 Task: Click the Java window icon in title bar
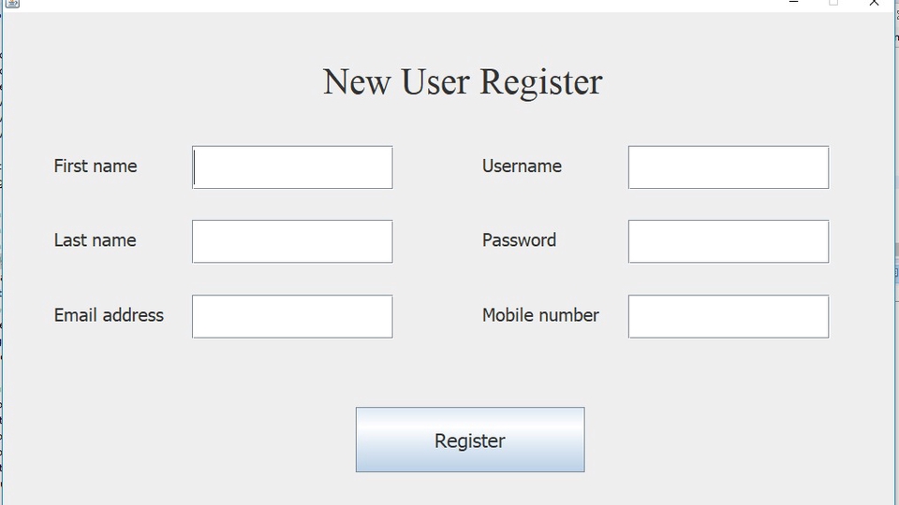pyautogui.click(x=12, y=4)
